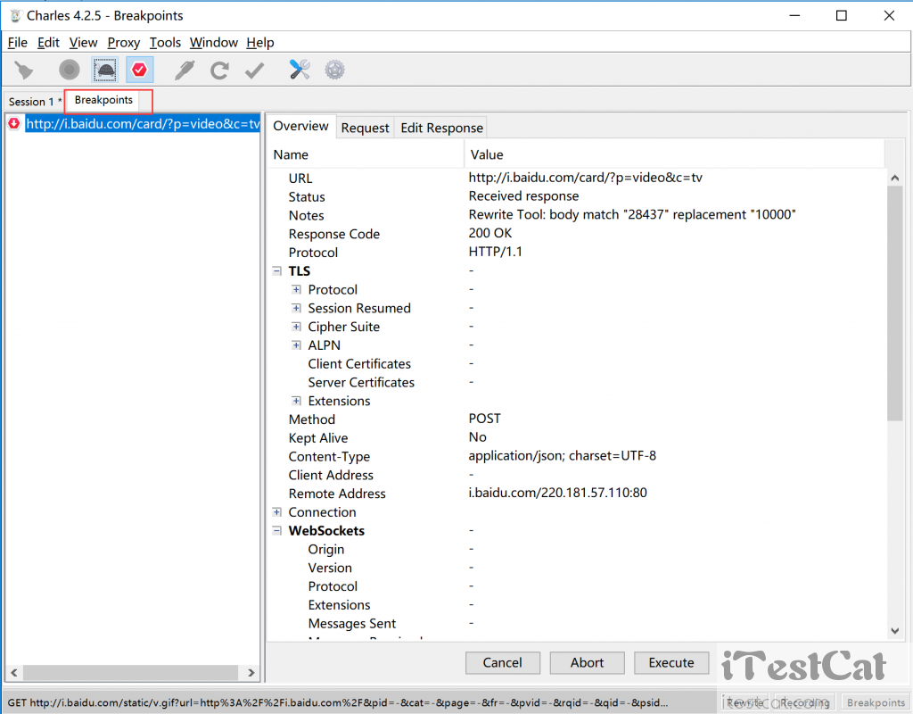Click the broom Clear Session icon
This screenshot has width=913, height=714.
point(24,71)
